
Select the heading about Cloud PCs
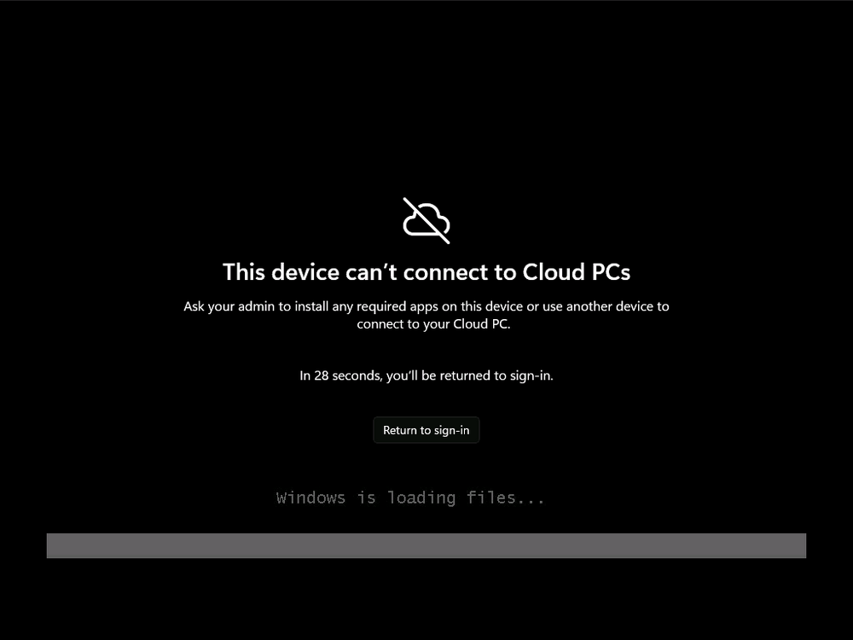(426, 272)
